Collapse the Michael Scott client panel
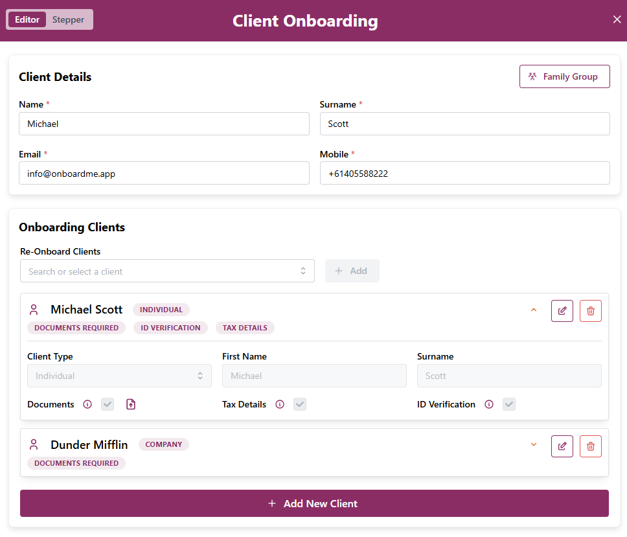This screenshot has width=627, height=537. point(534,310)
